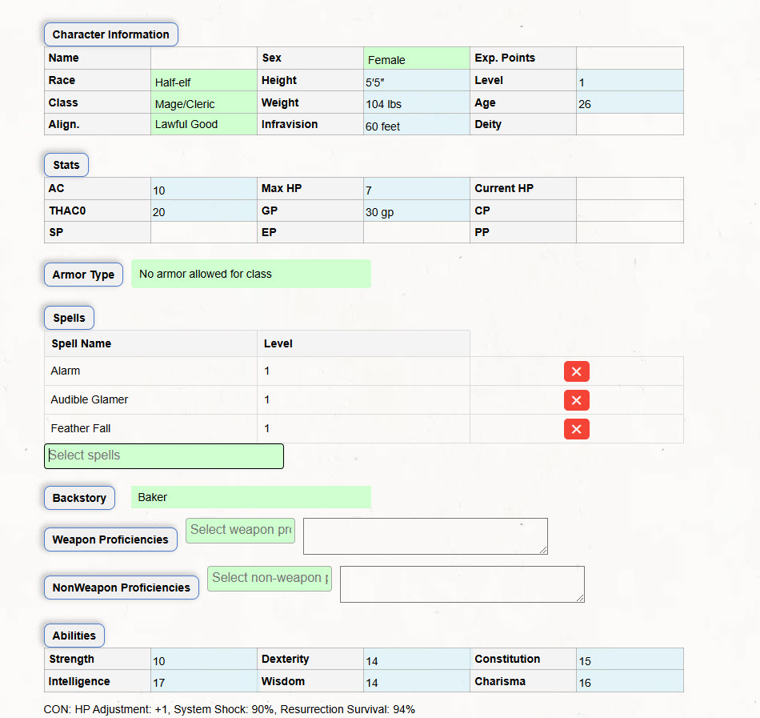The height and width of the screenshot is (718, 760).
Task: Open the Sex dropdown showing Female
Action: tap(416, 58)
